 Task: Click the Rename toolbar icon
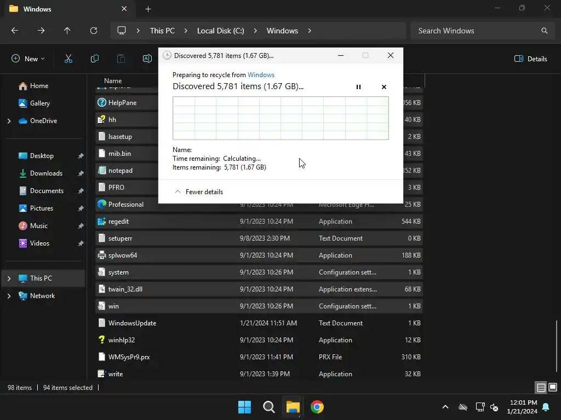coord(147,59)
